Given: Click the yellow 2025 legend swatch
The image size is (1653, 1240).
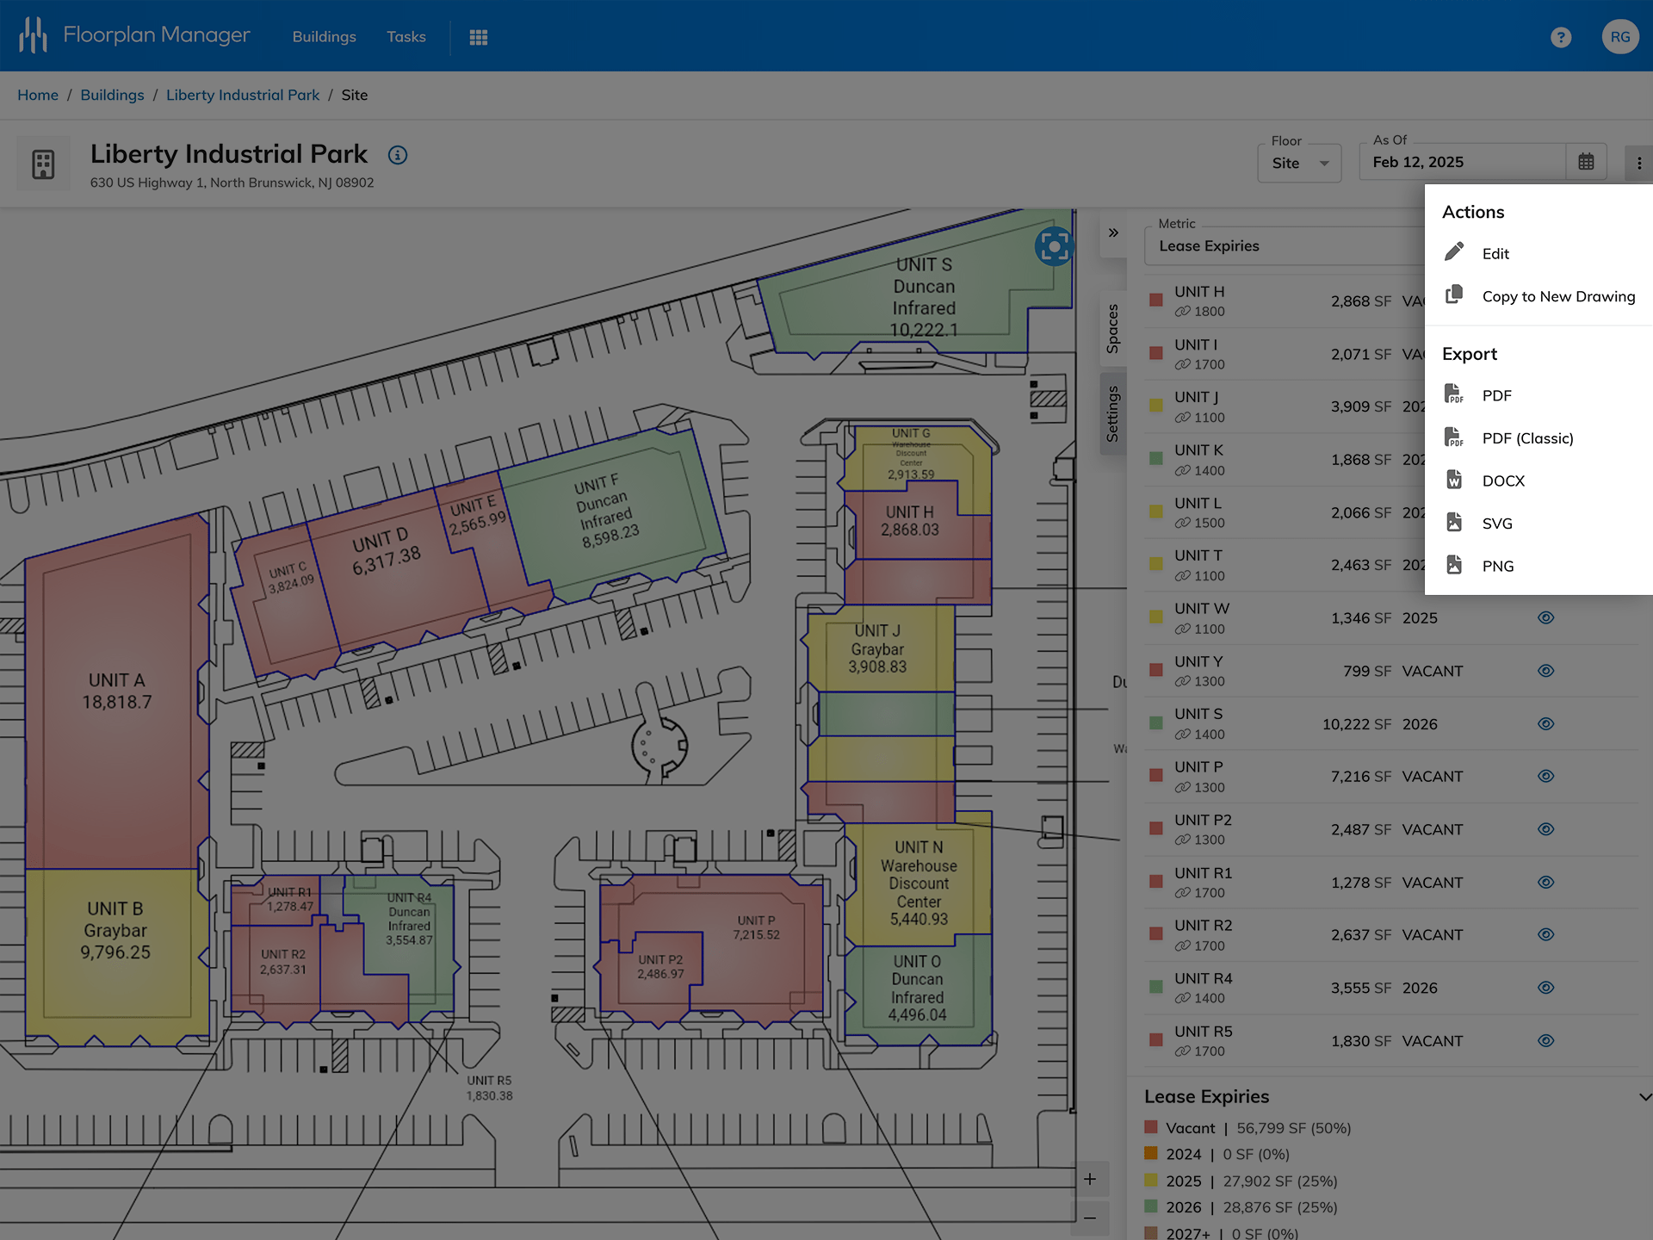Looking at the screenshot, I should 1151,1181.
